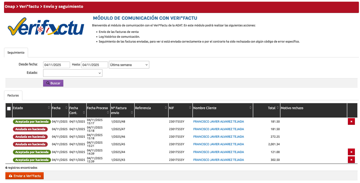The width and height of the screenshot is (360, 183).
Task: Sort table by Estado column arrows
Action: click(49, 108)
